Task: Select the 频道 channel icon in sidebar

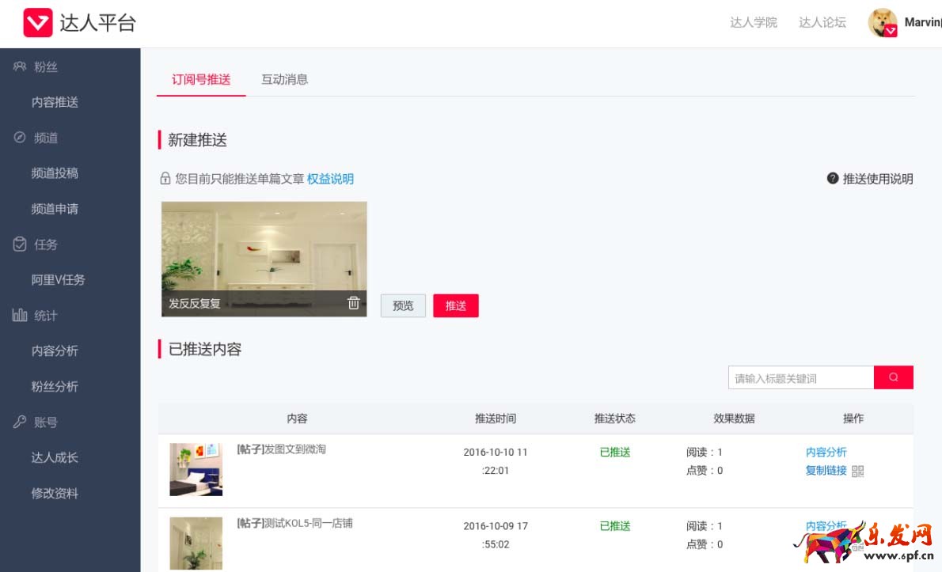Action: pyautogui.click(x=20, y=138)
